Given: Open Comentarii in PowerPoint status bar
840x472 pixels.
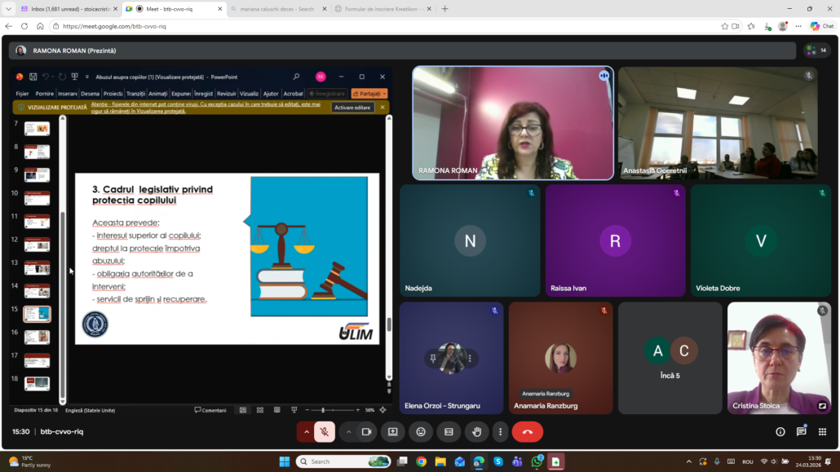Looking at the screenshot, I should tap(210, 410).
